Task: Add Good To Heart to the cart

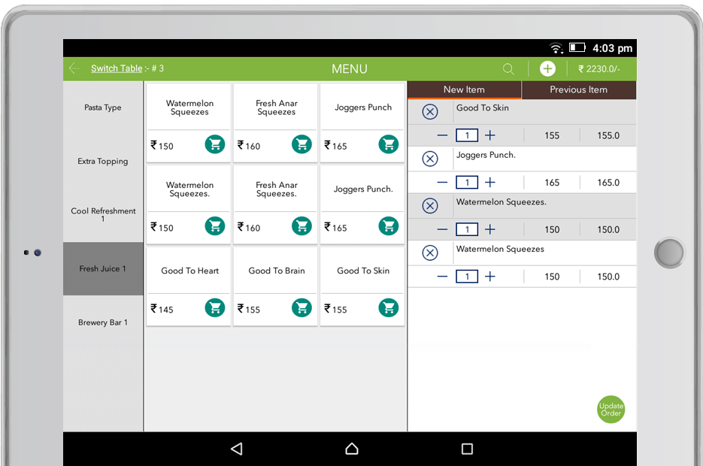Action: click(215, 307)
